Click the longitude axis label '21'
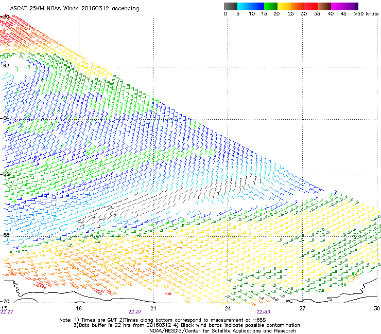The height and width of the screenshot is (334, 381). pos(153,308)
